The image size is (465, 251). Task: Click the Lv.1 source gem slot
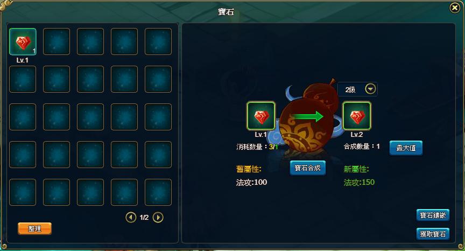(x=261, y=116)
